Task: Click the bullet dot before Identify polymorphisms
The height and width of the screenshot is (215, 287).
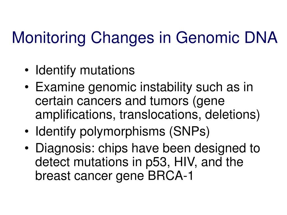Action: coord(27,131)
